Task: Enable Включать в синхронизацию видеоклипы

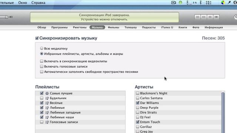Action: [41, 61]
